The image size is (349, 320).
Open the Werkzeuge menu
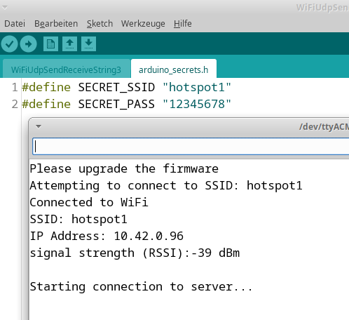tap(143, 24)
